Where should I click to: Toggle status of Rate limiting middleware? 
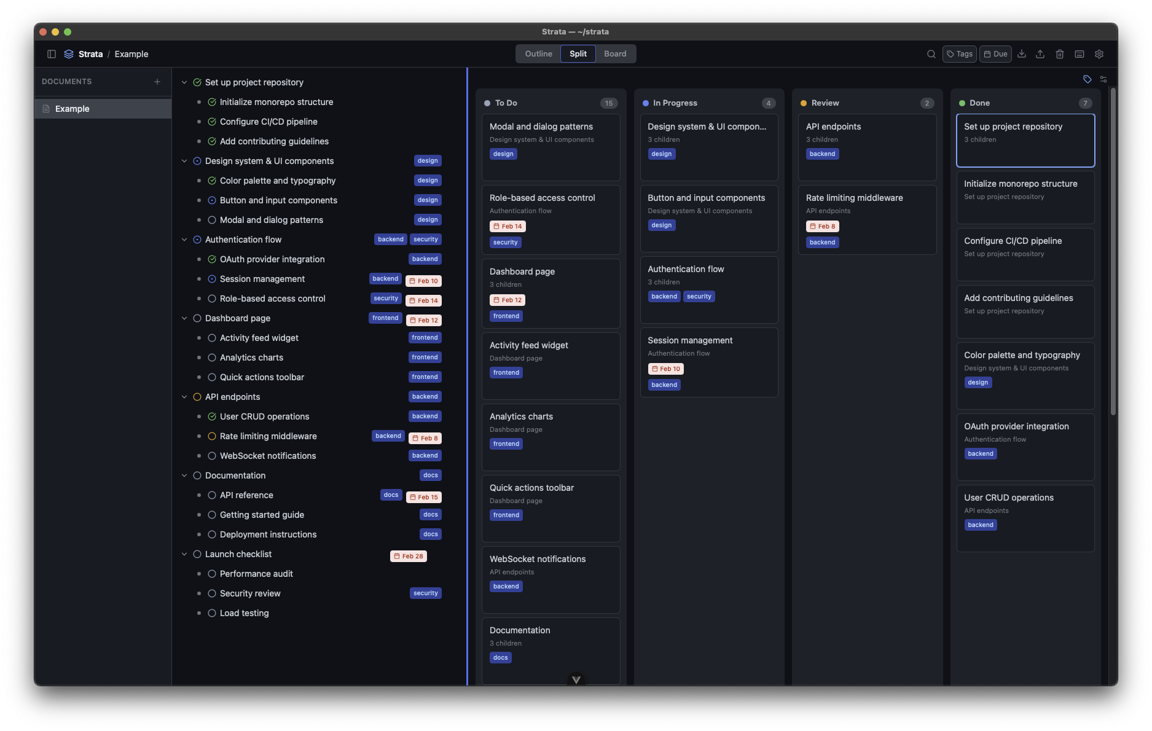(x=212, y=436)
